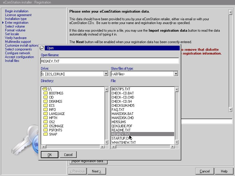Select CHECK-CD.CMD file

click(123, 97)
